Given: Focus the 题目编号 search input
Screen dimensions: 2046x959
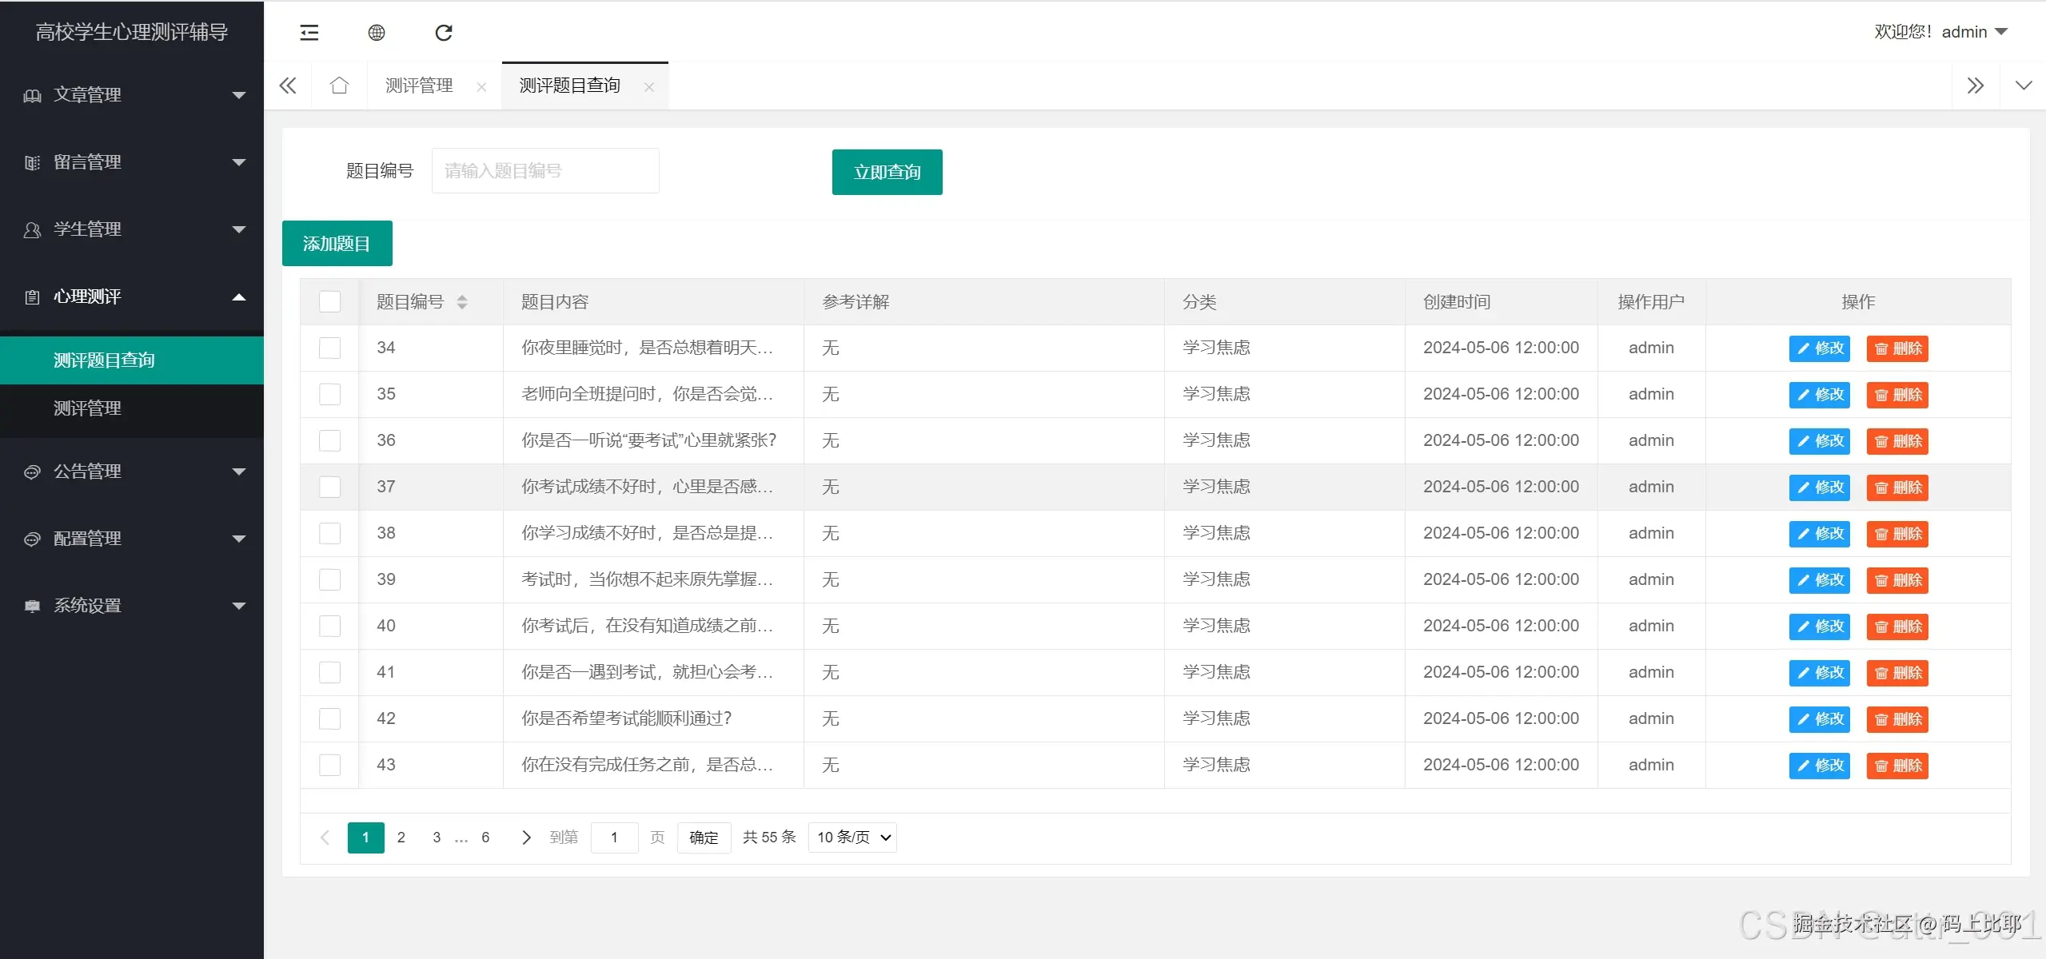Looking at the screenshot, I should point(545,171).
